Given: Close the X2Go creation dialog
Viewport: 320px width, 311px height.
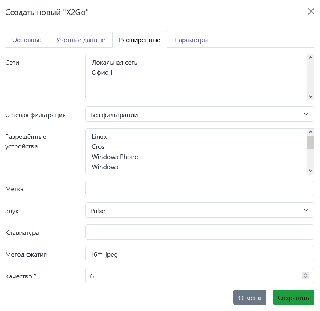Looking at the screenshot, I should pos(311,11).
